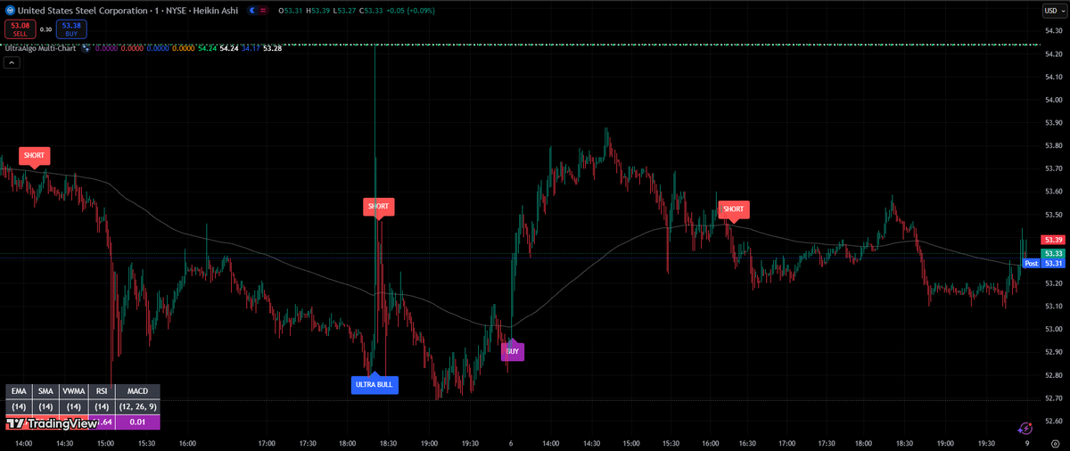
Task: Click the 18:30 time label before date 6
Action: tap(389, 442)
